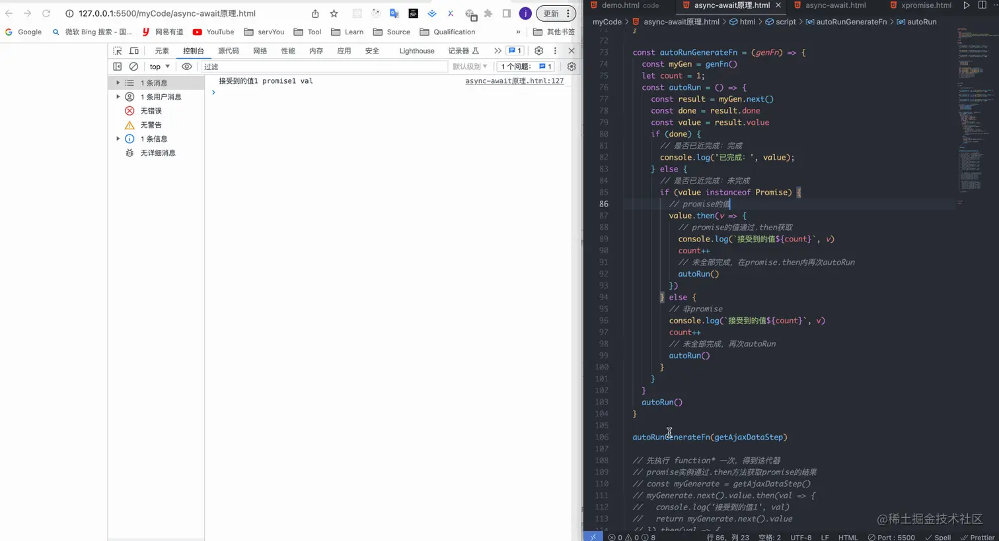Click the share icon in address bar

[315, 13]
